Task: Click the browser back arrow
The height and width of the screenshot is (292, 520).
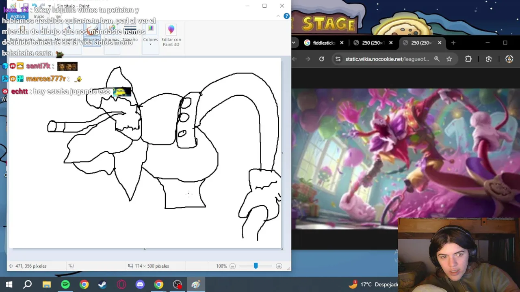Action: (x=295, y=59)
